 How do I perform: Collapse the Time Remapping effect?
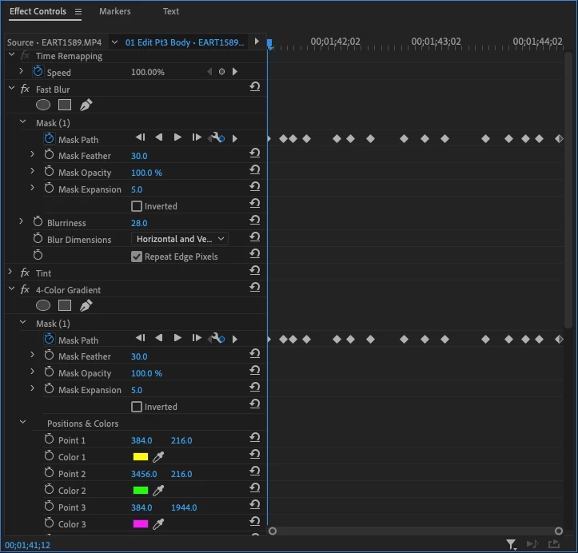pos(11,54)
